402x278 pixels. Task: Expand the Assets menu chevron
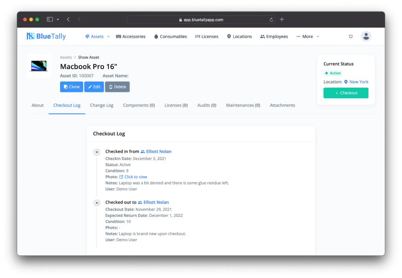point(108,36)
